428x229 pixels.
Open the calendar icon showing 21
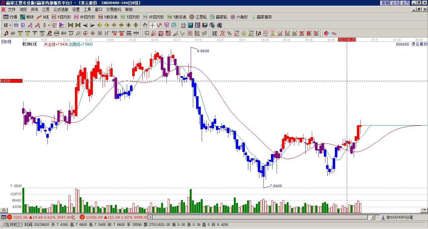[183, 25]
